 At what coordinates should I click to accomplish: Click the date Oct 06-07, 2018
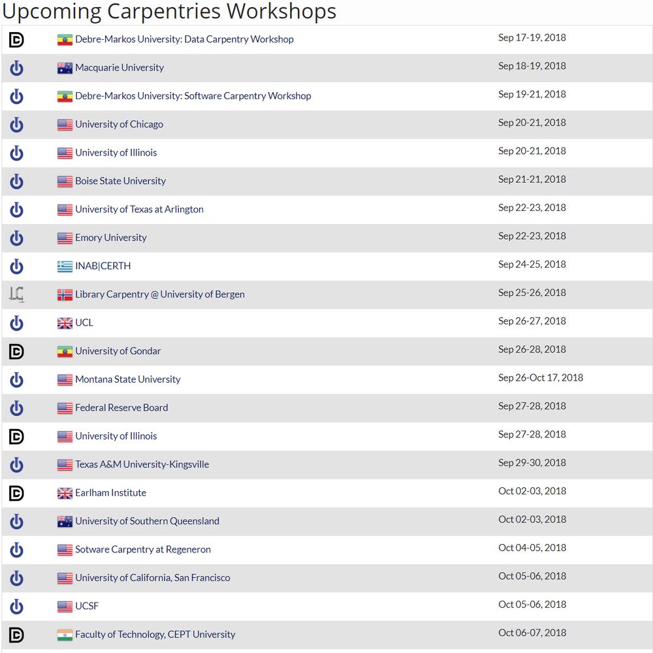pos(532,632)
